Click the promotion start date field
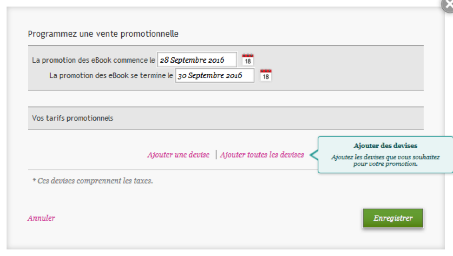 pyautogui.click(x=197, y=60)
